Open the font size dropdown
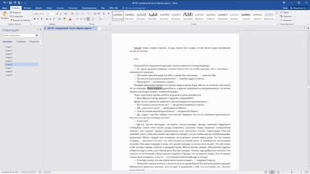The height and width of the screenshot is (174, 310). [54, 14]
